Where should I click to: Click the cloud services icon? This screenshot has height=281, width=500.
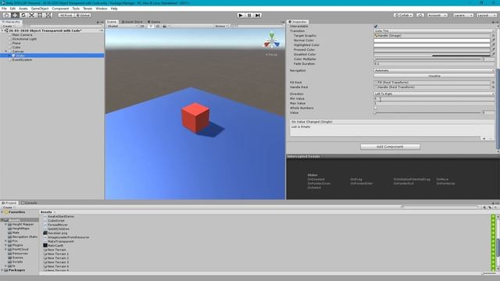[420, 16]
